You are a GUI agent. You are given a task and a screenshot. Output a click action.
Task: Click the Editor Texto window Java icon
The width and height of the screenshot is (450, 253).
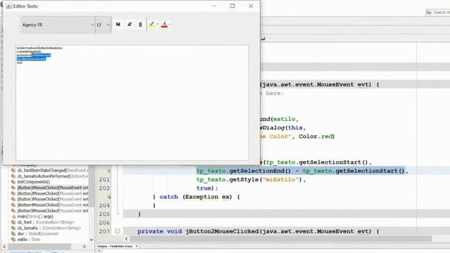tap(8, 6)
